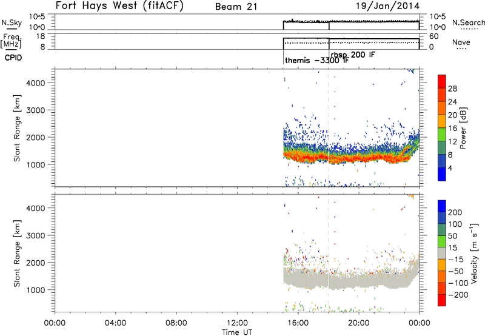Select the 12:00 time tick label

pyautogui.click(x=237, y=323)
